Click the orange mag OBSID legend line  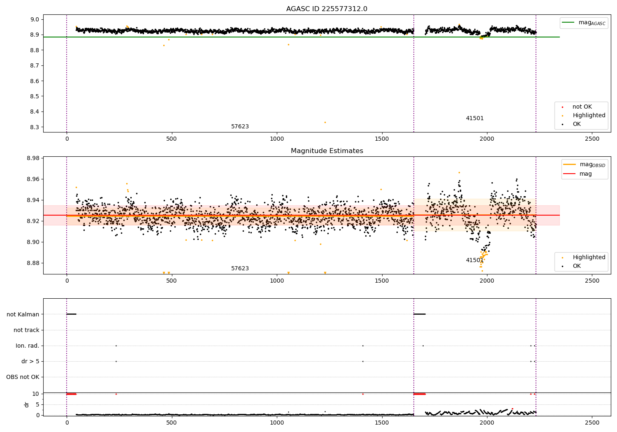pos(570,165)
